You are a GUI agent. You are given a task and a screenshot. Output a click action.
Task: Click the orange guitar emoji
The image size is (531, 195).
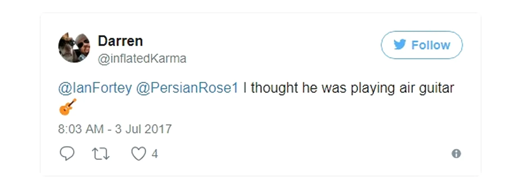68,107
